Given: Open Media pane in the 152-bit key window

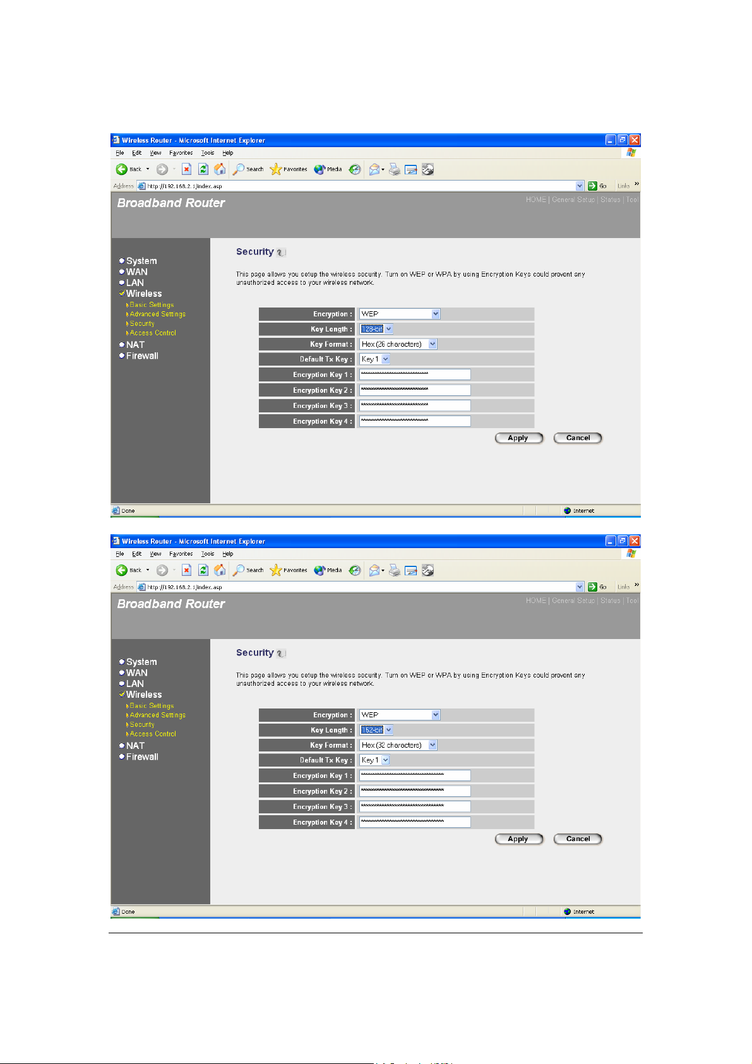Looking at the screenshot, I should click(x=328, y=570).
